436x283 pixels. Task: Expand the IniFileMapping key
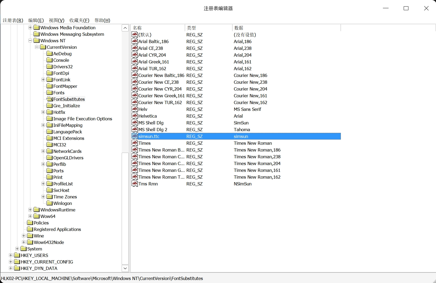(43, 125)
